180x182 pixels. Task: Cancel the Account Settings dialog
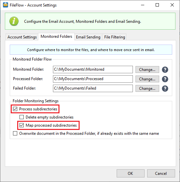(x=161, y=173)
